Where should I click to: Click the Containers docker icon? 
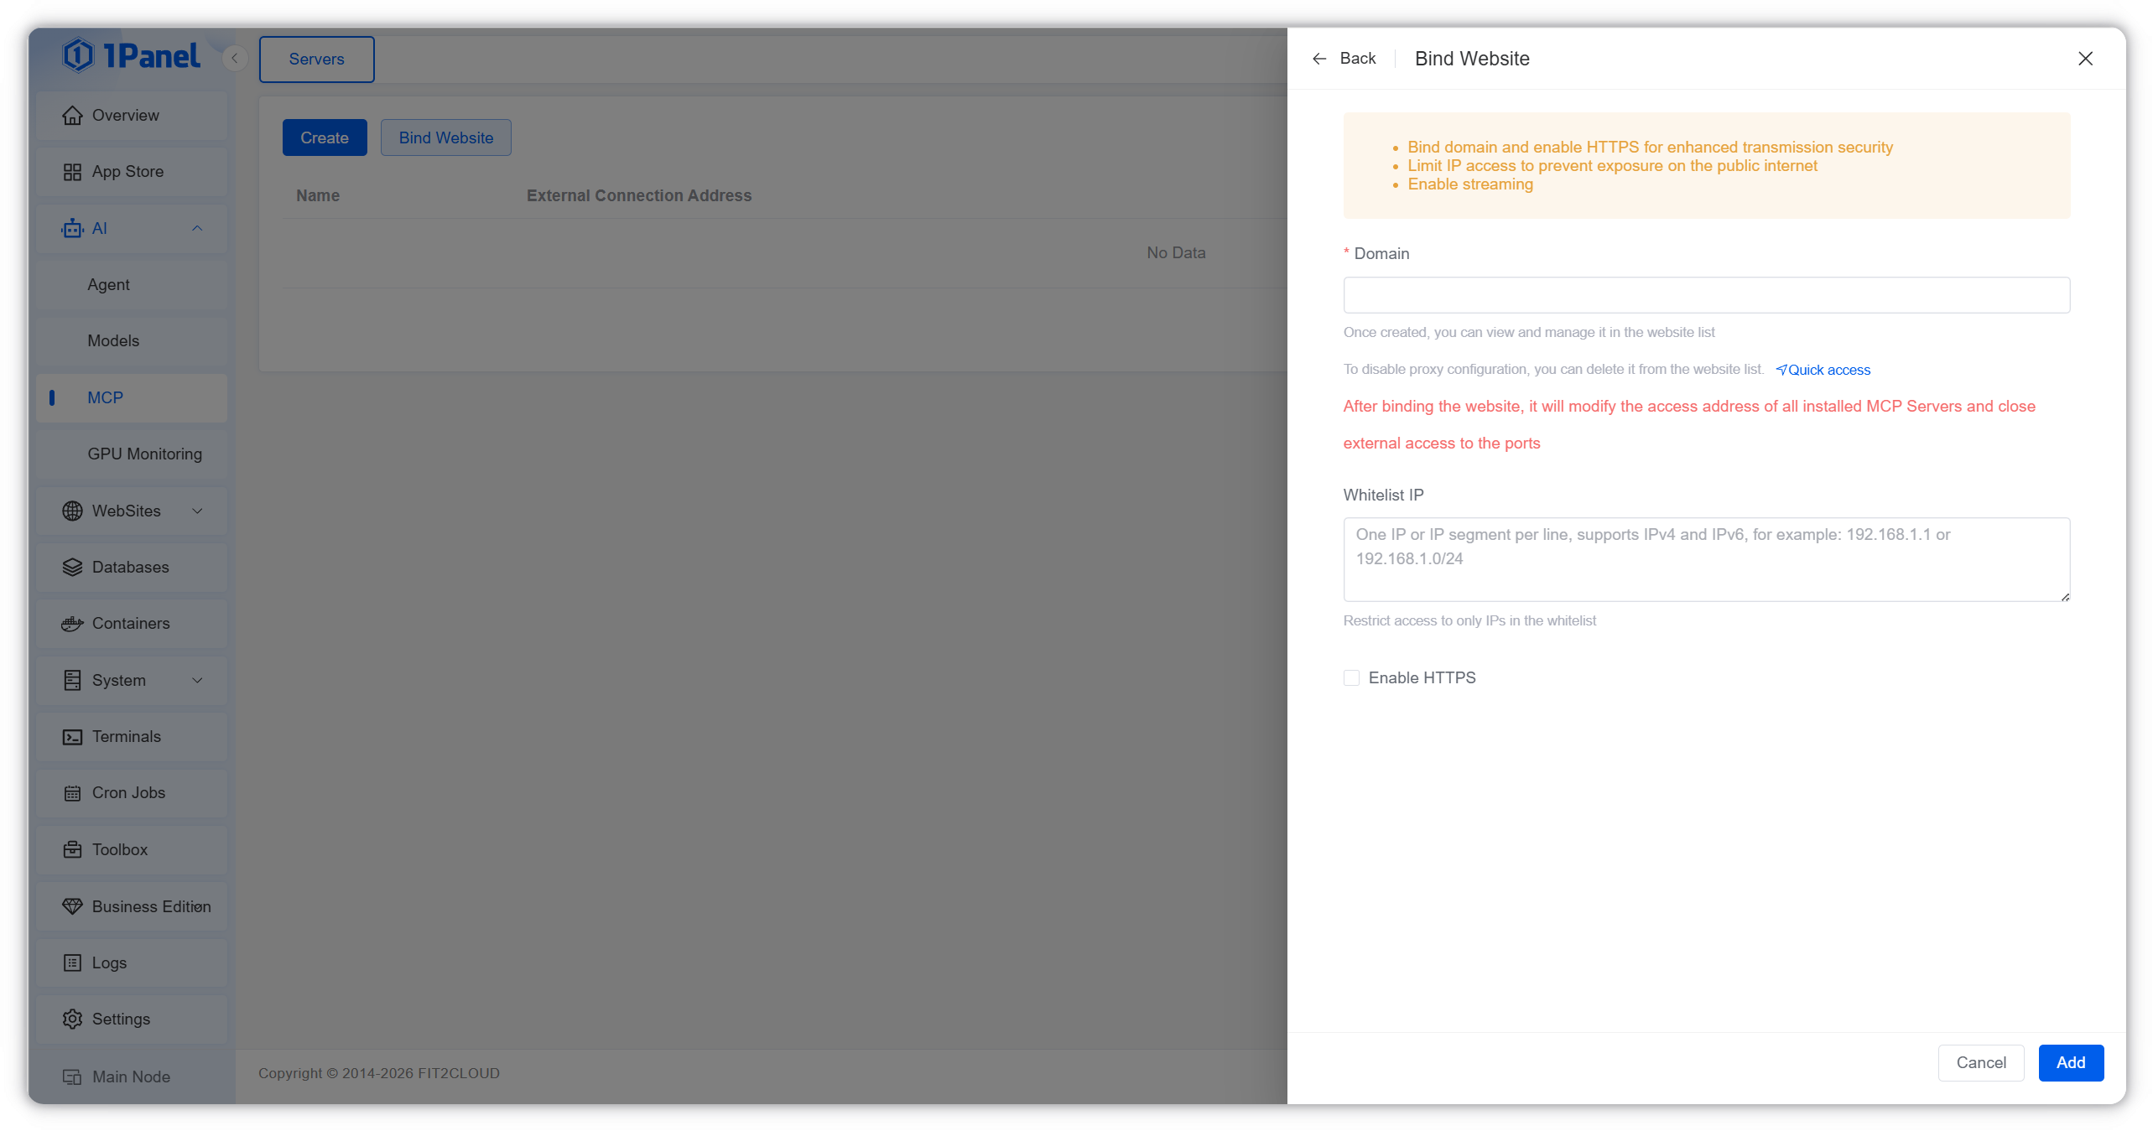click(73, 624)
